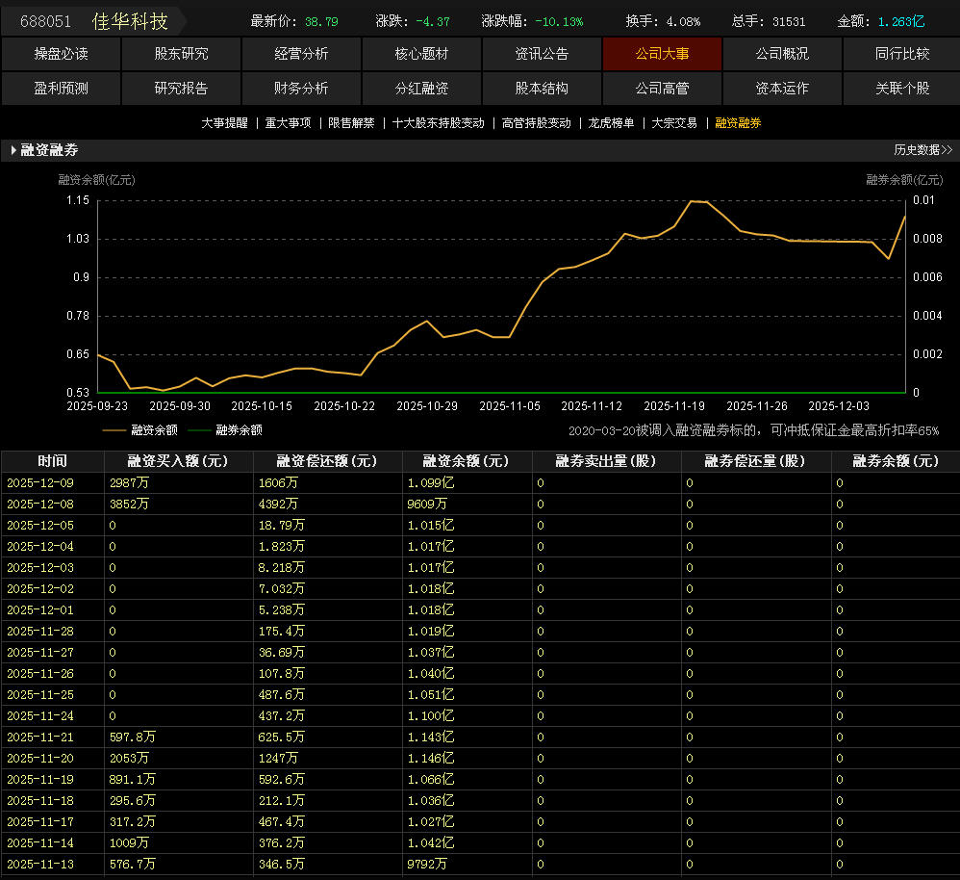The height and width of the screenshot is (880, 960).
Task: Open the 财务分析 tab
Action: coord(301,88)
